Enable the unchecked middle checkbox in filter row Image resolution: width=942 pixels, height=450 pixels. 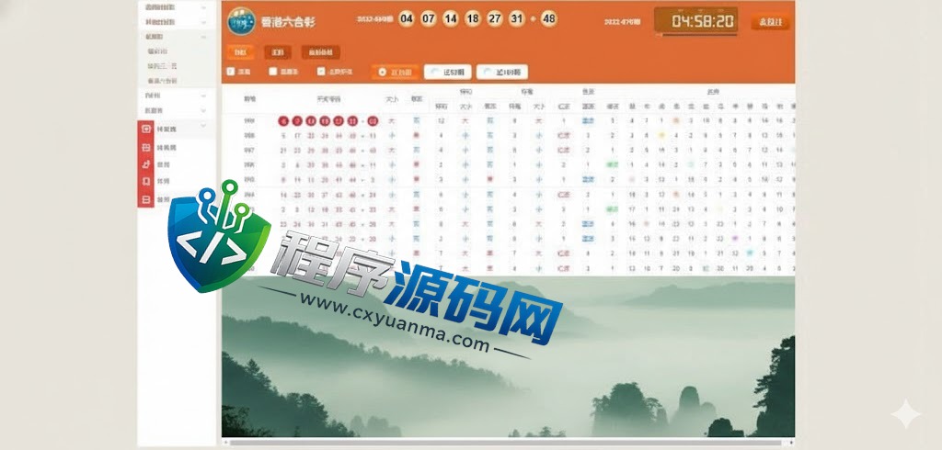(272, 72)
